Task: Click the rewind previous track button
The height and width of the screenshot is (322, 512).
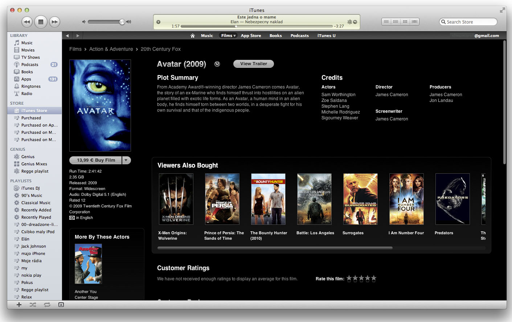Action: coord(27,22)
